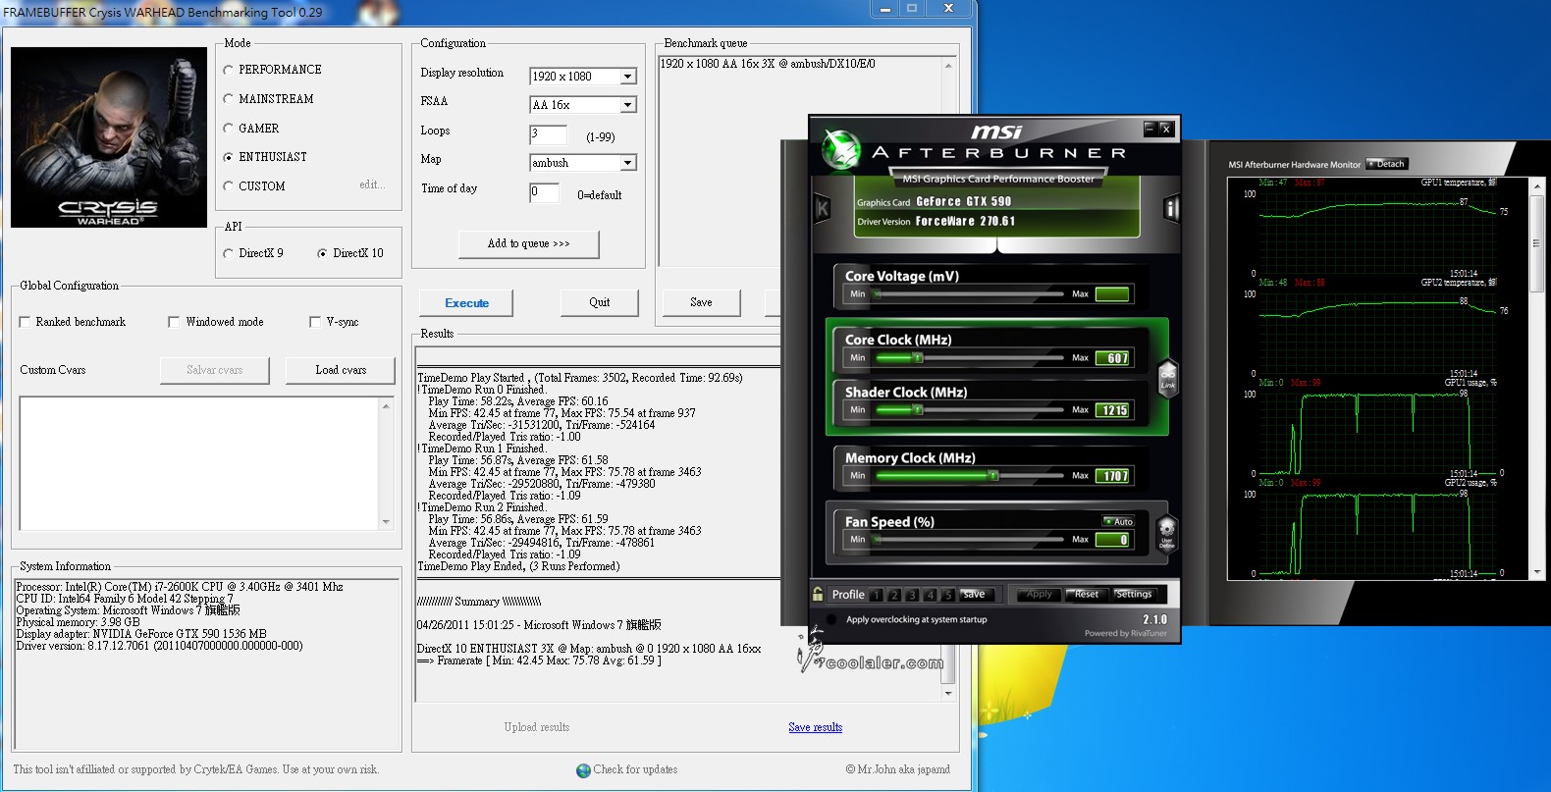Click the Afterburner Reset button
The image size is (1551, 792).
(1087, 595)
